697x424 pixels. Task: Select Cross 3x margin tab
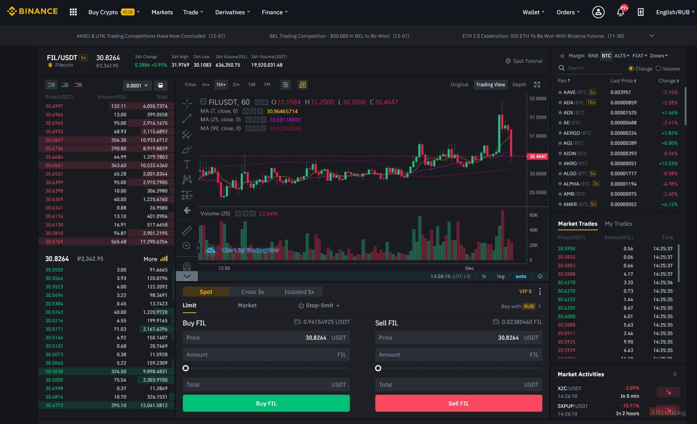coord(253,292)
